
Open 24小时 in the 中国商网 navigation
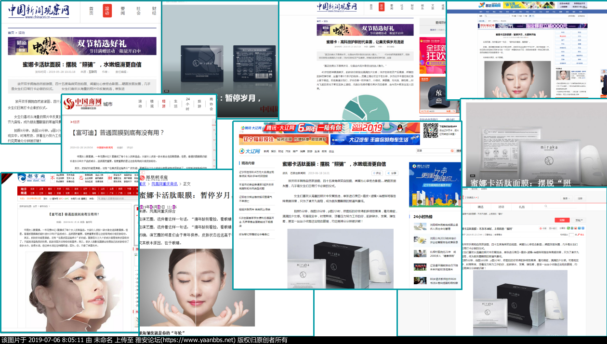(188, 104)
